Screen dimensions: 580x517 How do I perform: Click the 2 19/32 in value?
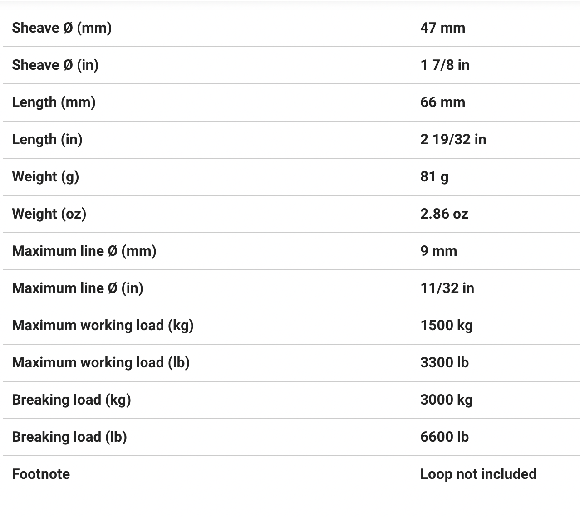pos(453,139)
